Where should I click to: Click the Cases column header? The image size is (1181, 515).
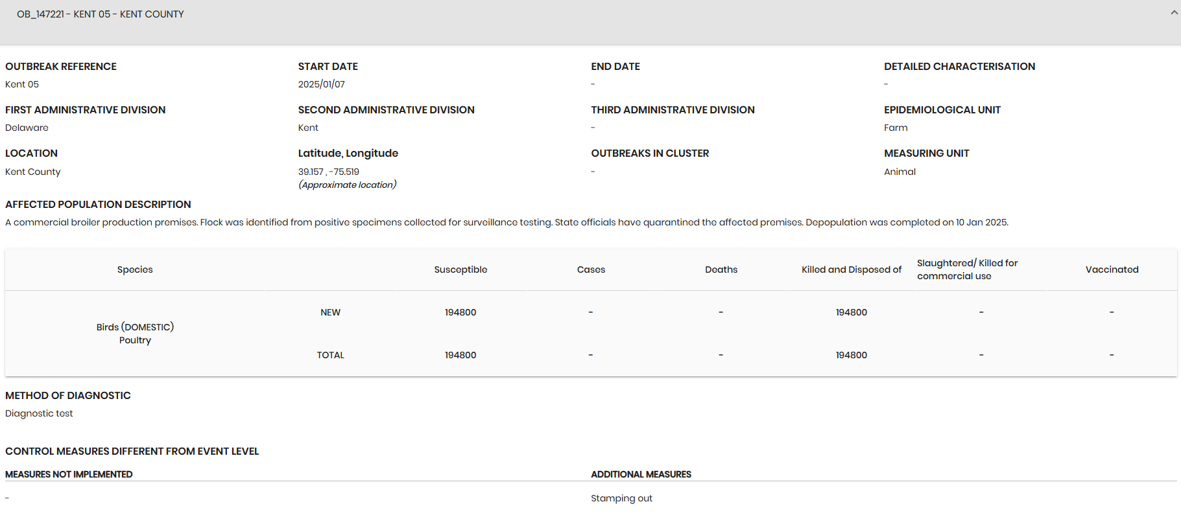coord(591,269)
